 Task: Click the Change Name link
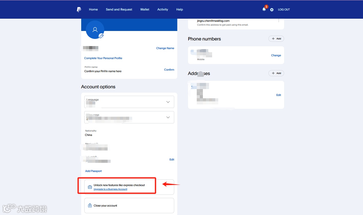point(165,48)
